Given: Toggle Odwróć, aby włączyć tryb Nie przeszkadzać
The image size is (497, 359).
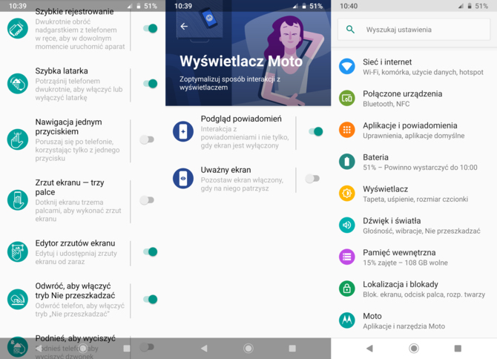Looking at the screenshot, I should click(151, 299).
